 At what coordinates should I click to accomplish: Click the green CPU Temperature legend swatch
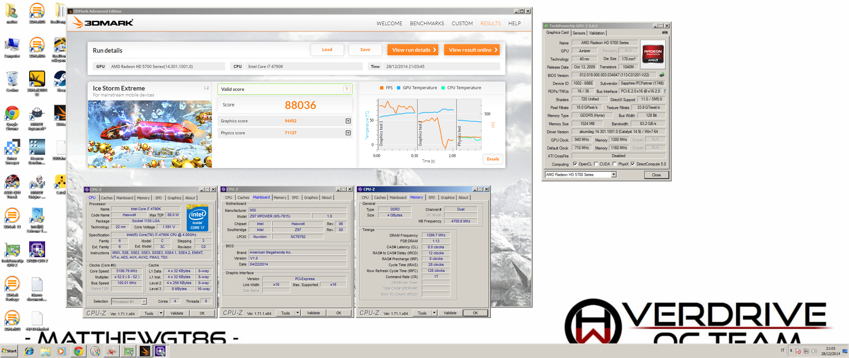(x=443, y=88)
